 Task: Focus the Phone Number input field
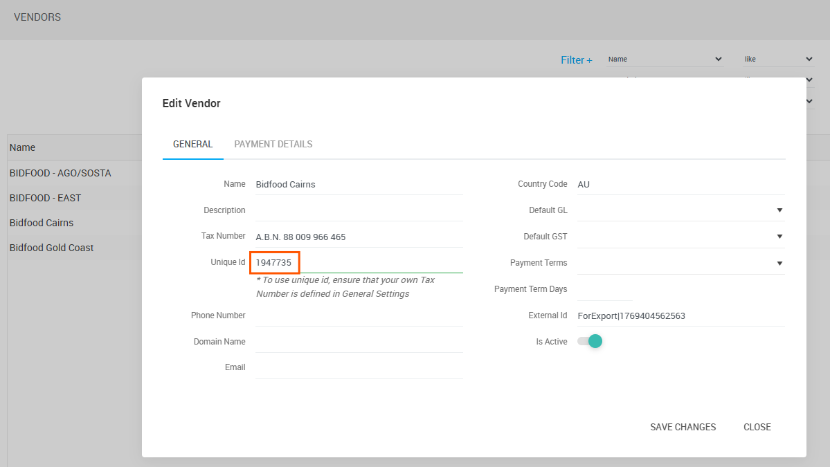[359, 315]
